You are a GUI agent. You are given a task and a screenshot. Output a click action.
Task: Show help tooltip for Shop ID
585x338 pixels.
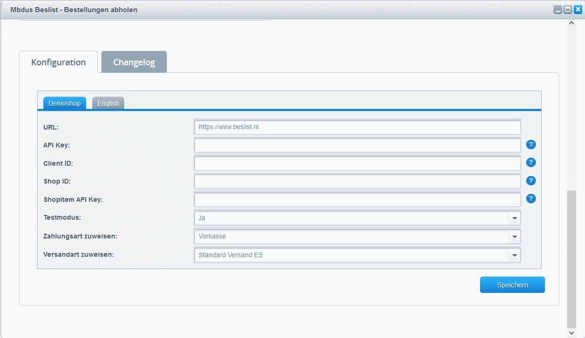[531, 181]
